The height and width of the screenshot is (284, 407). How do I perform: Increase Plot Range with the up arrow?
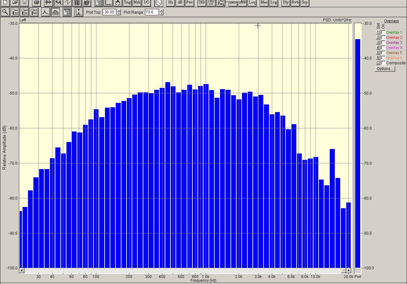pos(162,11)
